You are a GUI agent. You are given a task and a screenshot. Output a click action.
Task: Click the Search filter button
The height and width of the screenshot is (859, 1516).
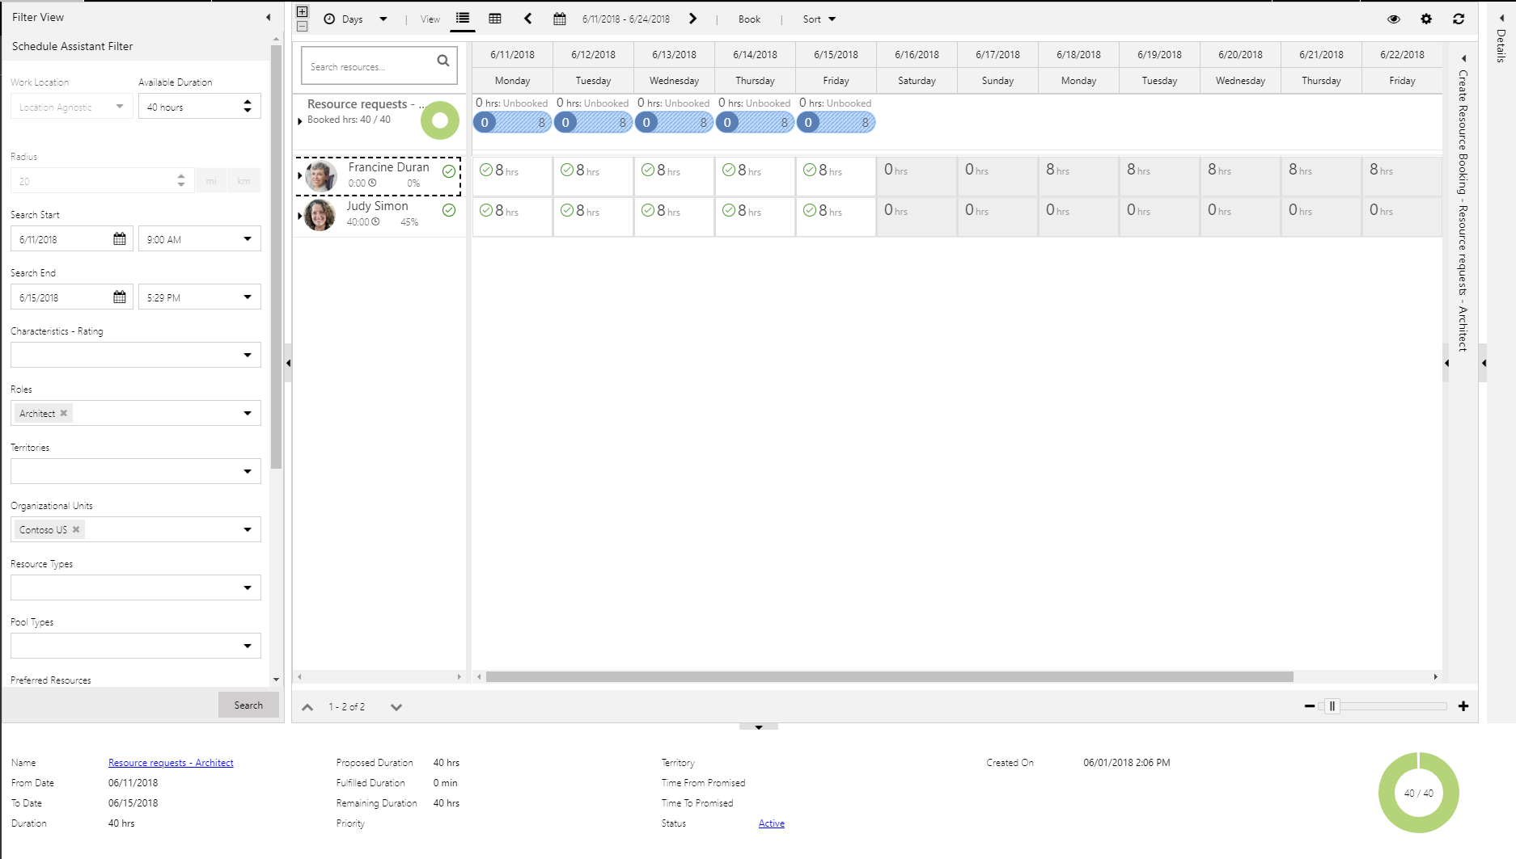pos(248,705)
